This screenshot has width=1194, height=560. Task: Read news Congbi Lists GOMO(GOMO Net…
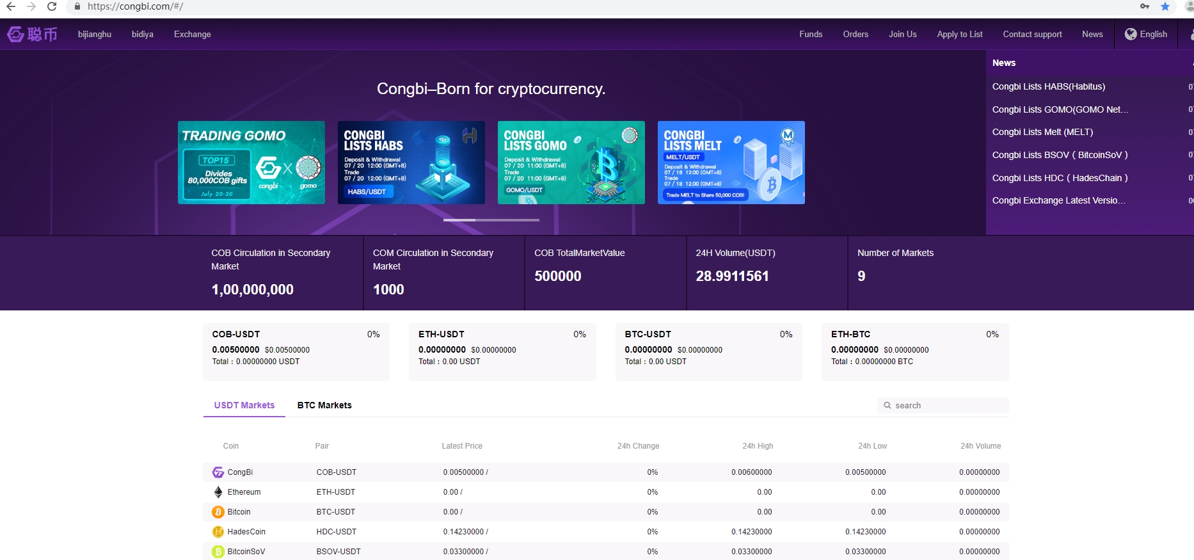(1060, 109)
